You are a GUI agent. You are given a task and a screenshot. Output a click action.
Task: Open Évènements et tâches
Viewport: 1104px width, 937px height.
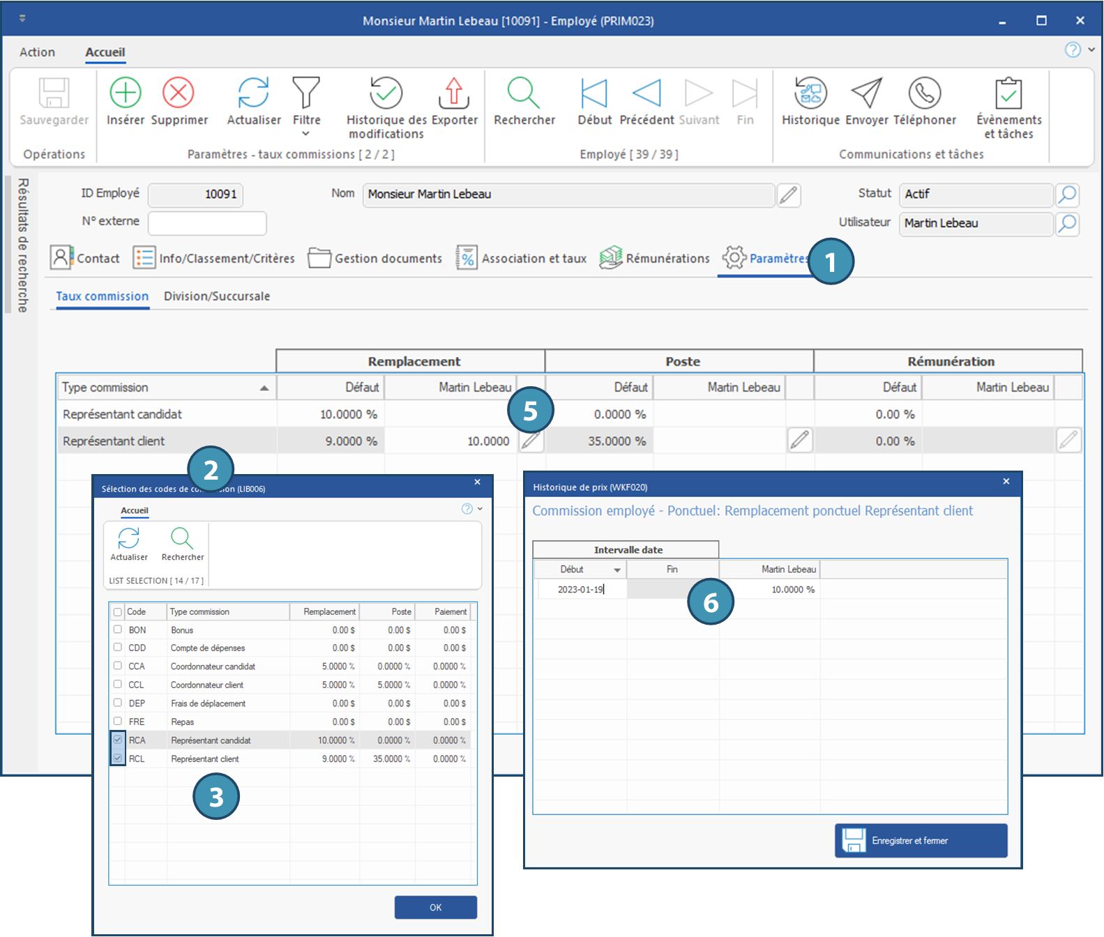pyautogui.click(x=1008, y=93)
